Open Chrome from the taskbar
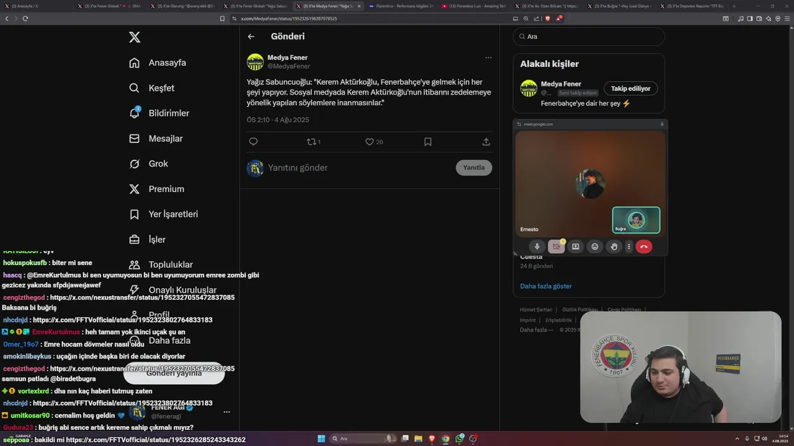 [445, 439]
